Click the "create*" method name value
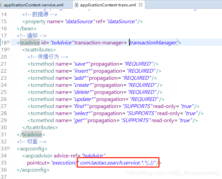The height and width of the screenshot is (179, 222). tap(83, 85)
